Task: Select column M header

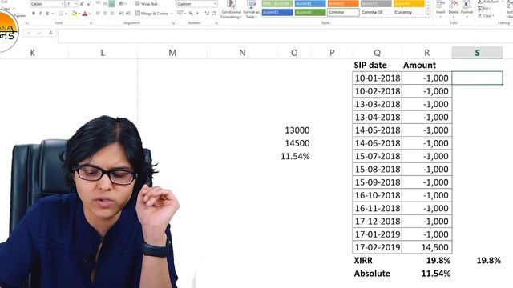Action: (x=172, y=53)
